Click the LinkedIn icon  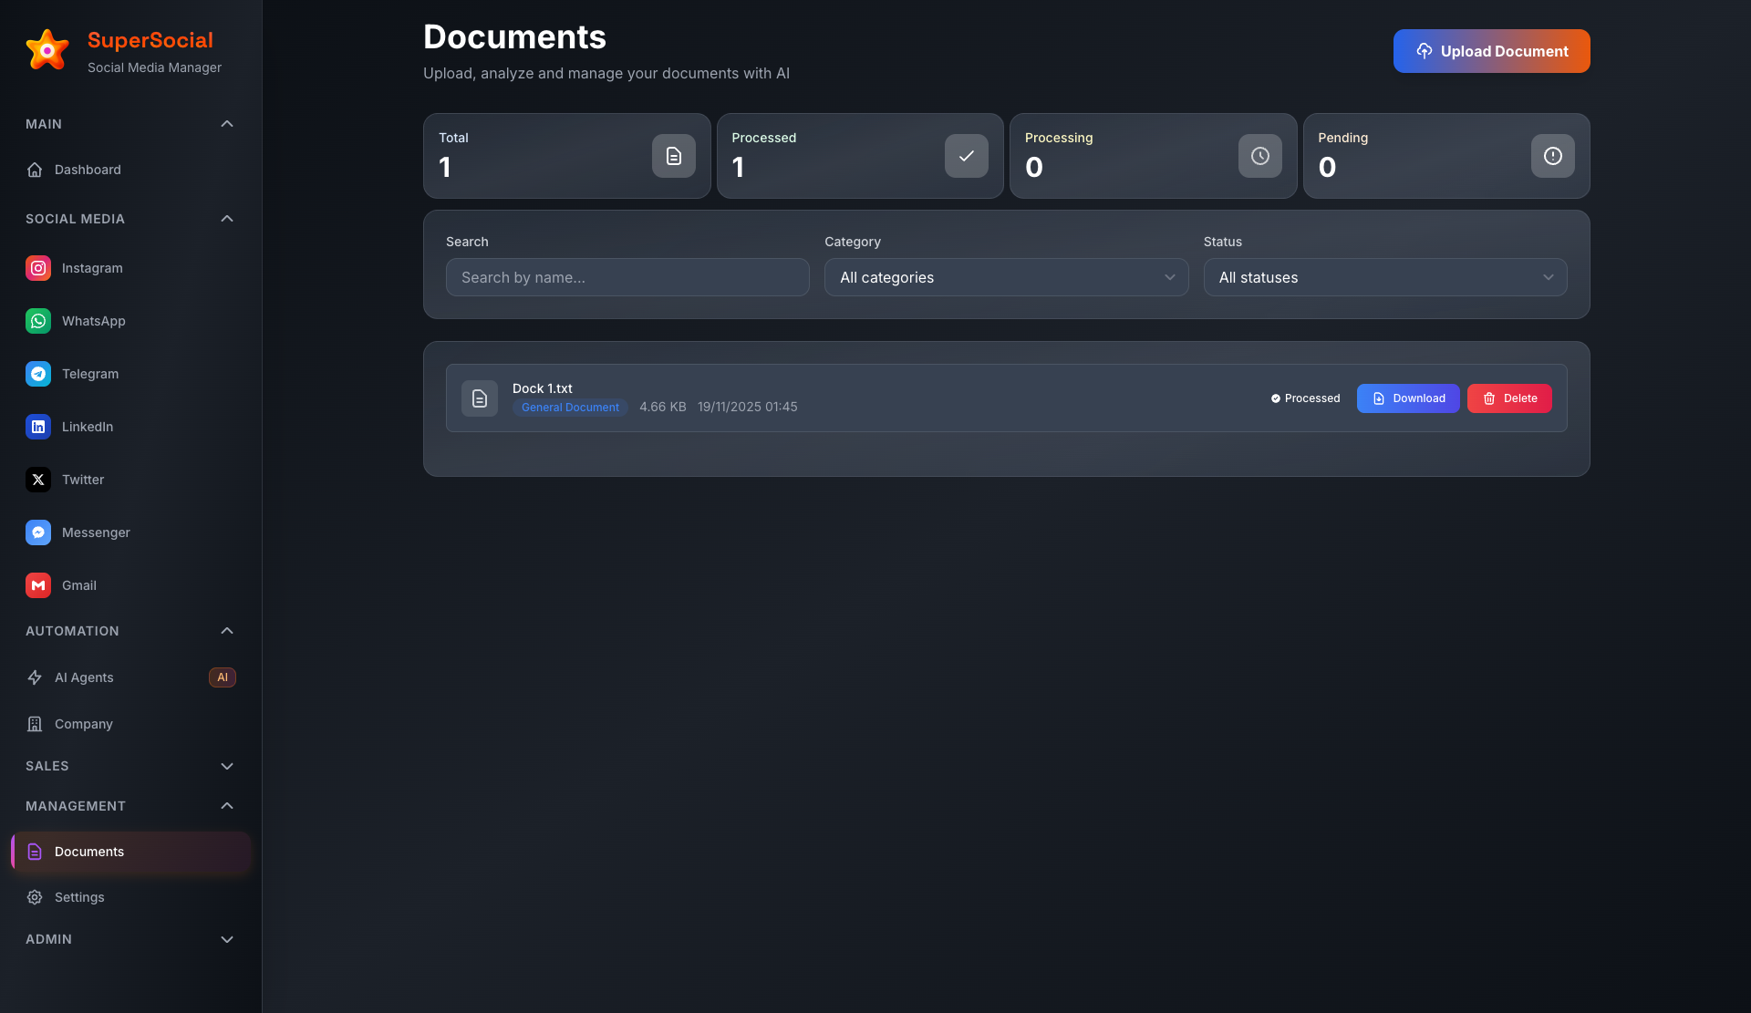coord(38,427)
